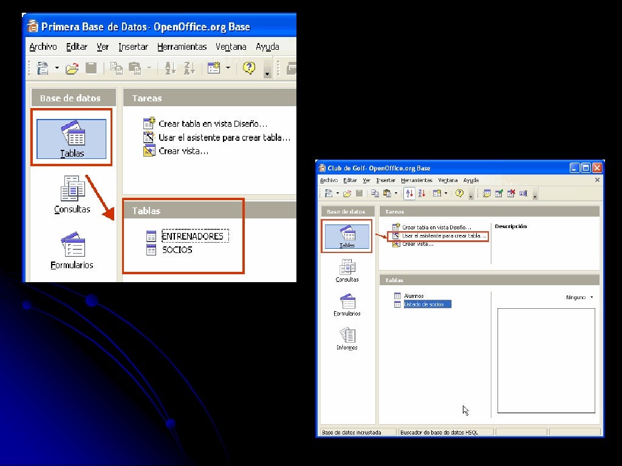Screen dimensions: 622x466
Task: Open Herramientas menu in Primera Base de Datos window
Action: (182, 47)
